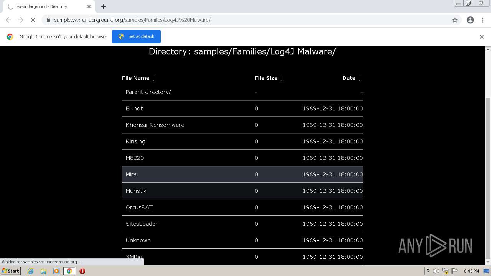Click the Chrome taskbar icon
The image size is (491, 276).
(69, 271)
